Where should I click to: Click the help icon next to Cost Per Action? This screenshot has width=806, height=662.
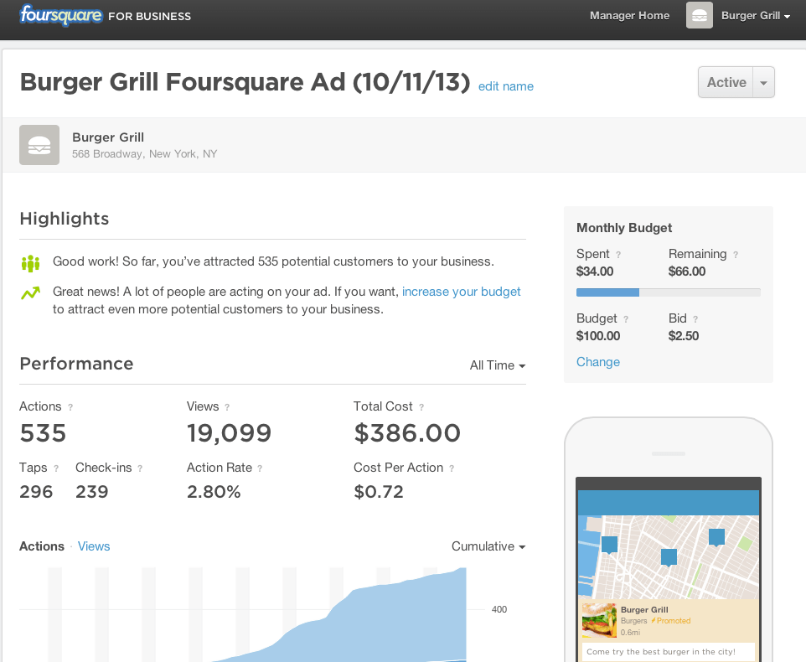coord(452,468)
